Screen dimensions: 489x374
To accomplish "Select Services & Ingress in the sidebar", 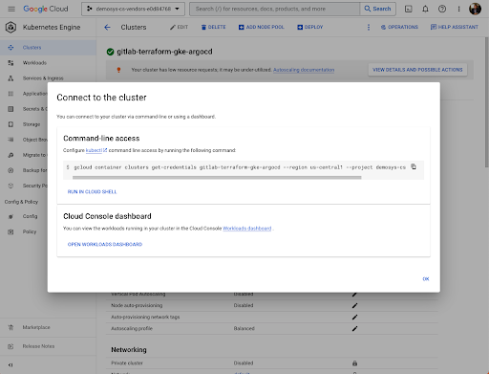I will (x=48, y=78).
